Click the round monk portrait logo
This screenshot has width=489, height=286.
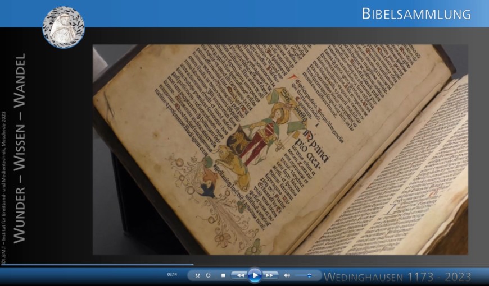(x=64, y=27)
